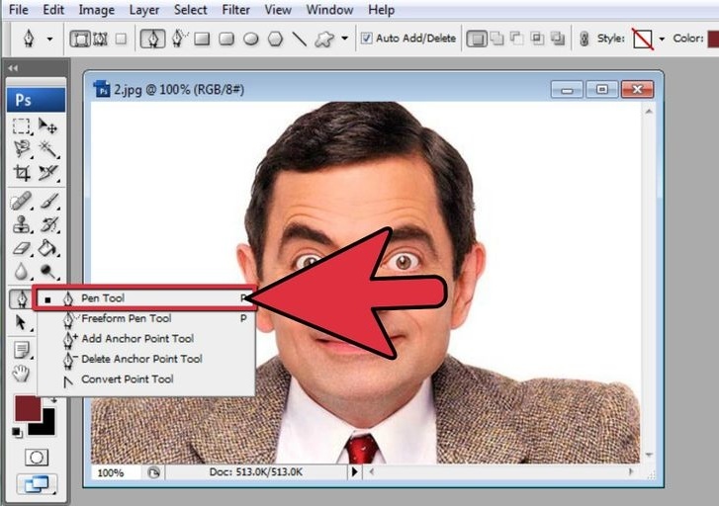Enable Paths mode
719x506 pixels.
[x=101, y=39]
